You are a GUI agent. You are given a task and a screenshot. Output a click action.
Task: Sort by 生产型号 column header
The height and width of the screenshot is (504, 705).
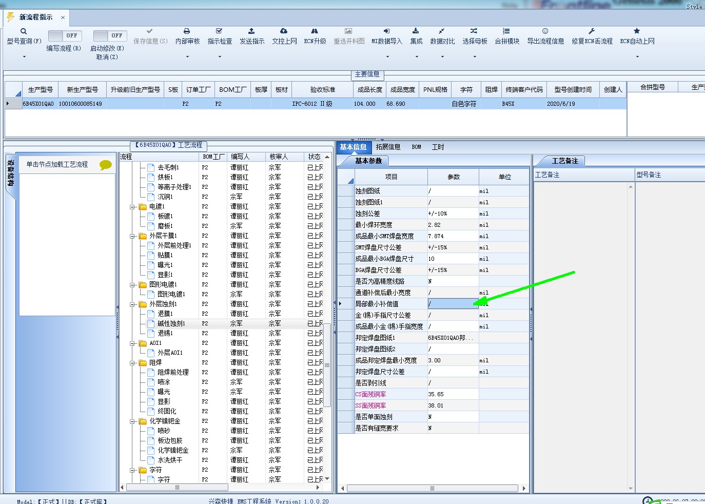pyautogui.click(x=40, y=89)
